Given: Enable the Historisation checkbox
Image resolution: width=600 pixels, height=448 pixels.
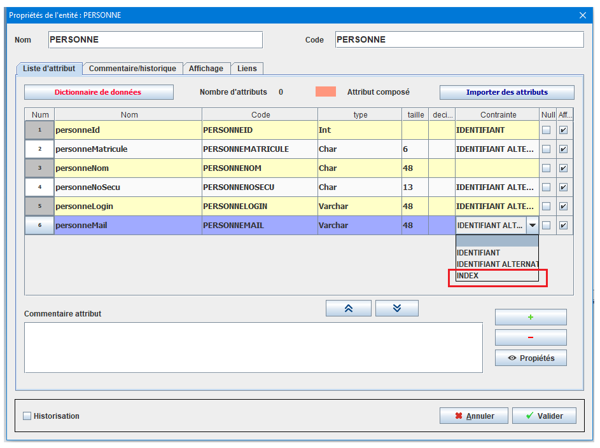Looking at the screenshot, I should pos(27,416).
